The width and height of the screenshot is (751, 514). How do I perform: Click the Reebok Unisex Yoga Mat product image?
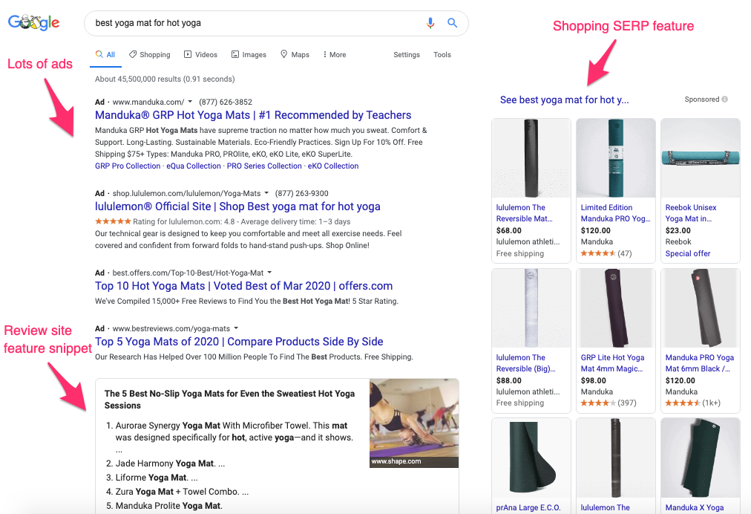click(701, 158)
